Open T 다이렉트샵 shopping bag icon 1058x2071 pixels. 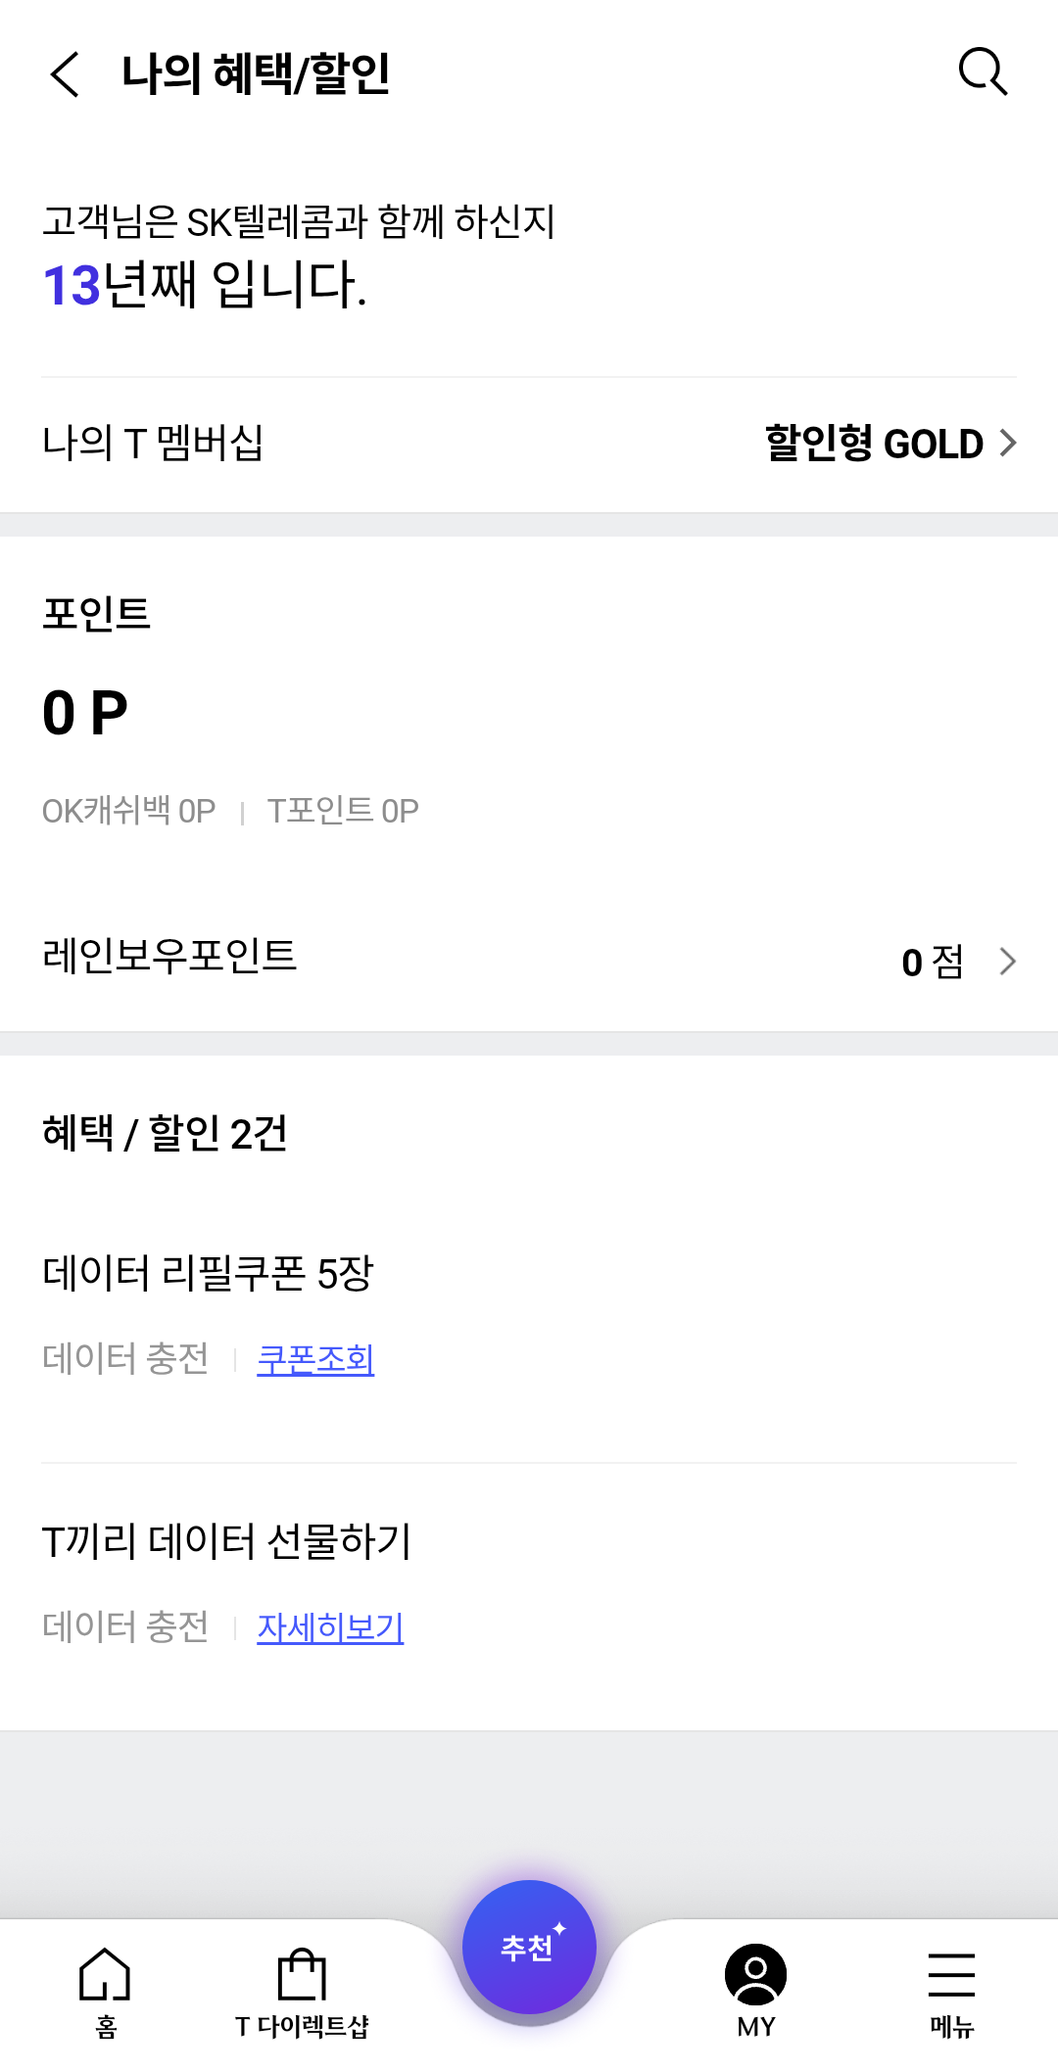click(x=302, y=1973)
